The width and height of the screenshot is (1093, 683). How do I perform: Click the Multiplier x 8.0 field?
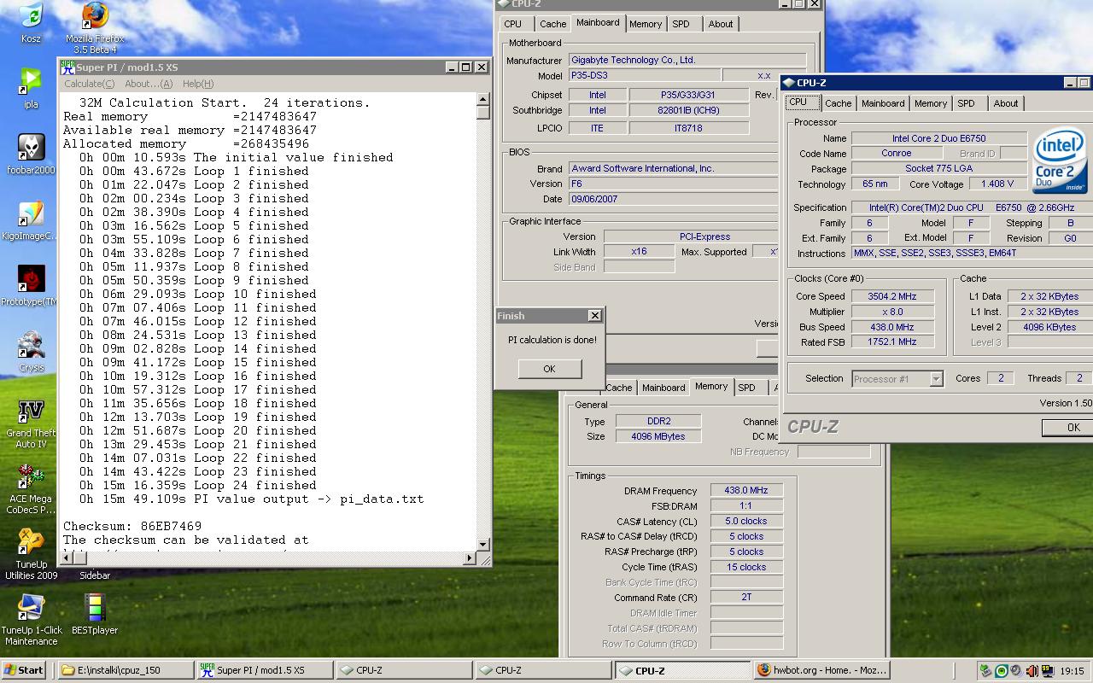coord(891,312)
